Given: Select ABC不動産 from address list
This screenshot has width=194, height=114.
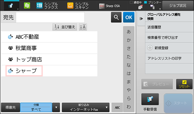Looking at the screenshot, I should pyautogui.click(x=49, y=37).
